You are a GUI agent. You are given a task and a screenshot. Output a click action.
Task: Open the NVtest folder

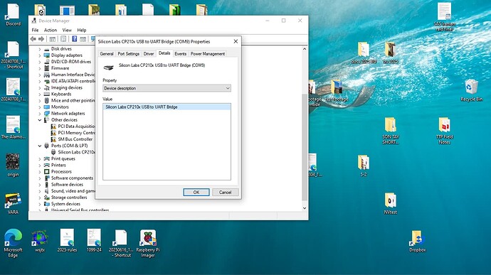(390, 203)
